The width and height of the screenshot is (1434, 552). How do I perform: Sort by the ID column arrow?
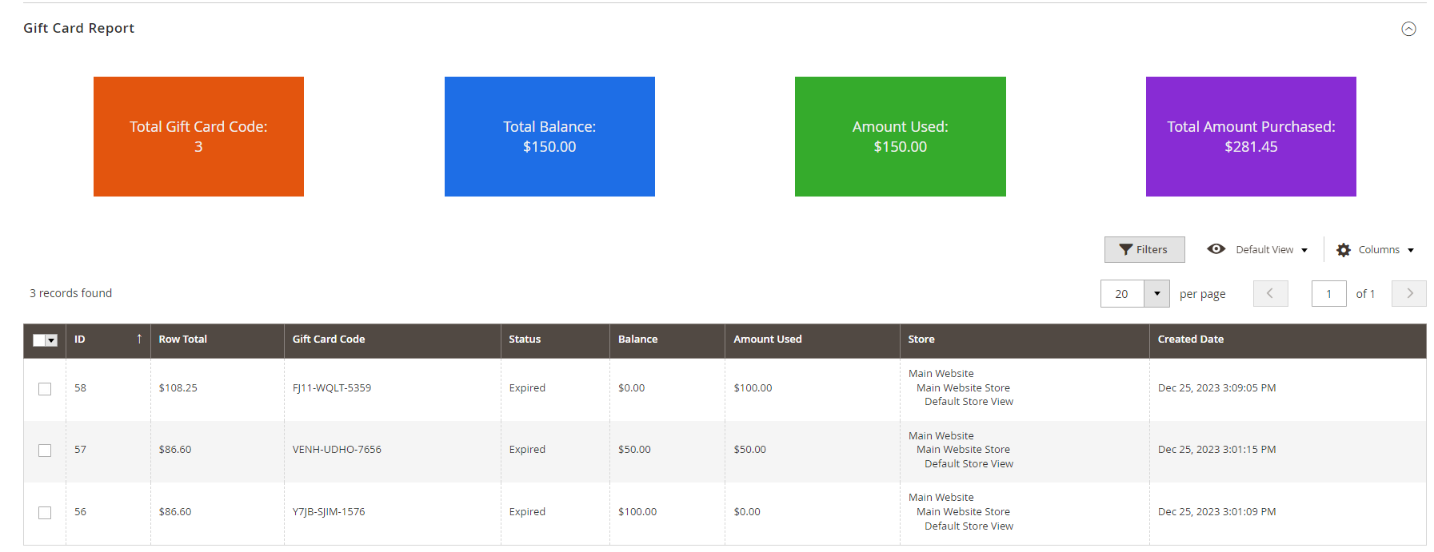[139, 340]
